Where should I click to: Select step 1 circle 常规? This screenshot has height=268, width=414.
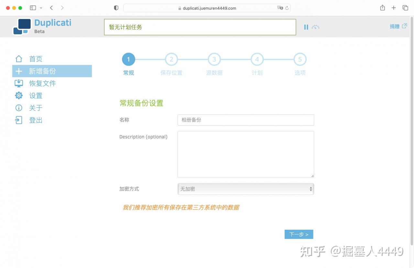[128, 59]
